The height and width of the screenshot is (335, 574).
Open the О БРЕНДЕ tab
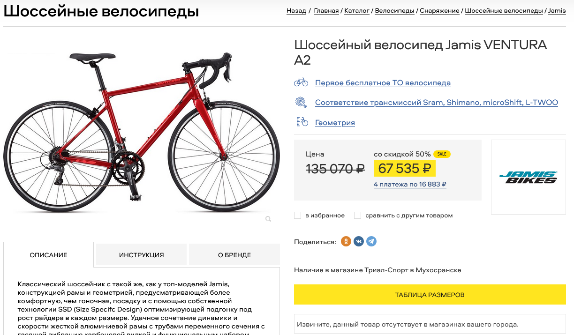point(234,255)
